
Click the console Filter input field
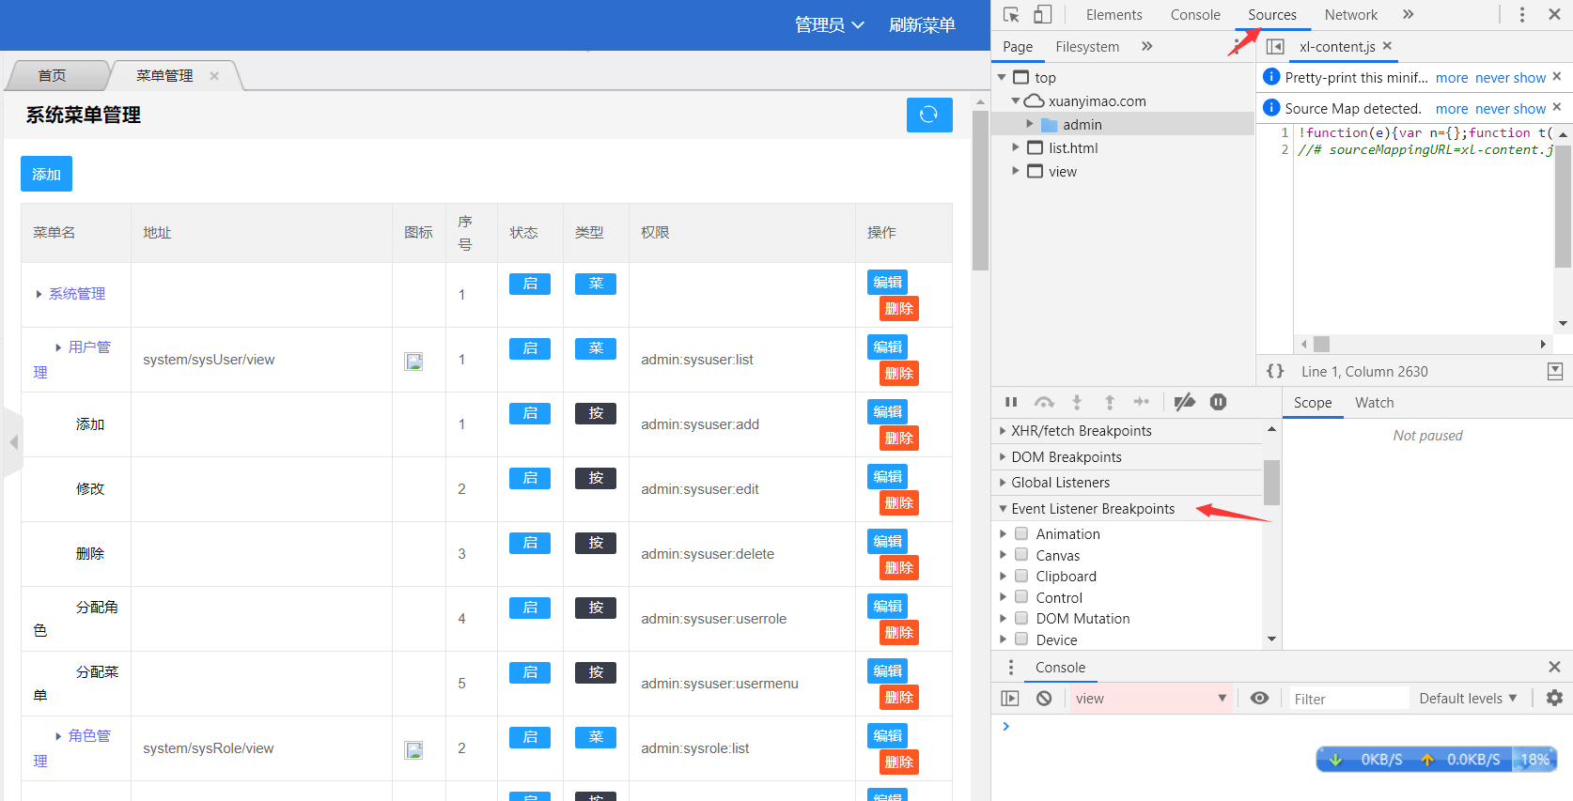click(1346, 699)
